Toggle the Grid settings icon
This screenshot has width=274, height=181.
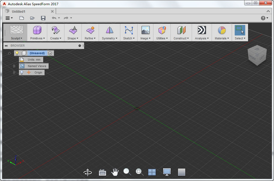(182, 172)
